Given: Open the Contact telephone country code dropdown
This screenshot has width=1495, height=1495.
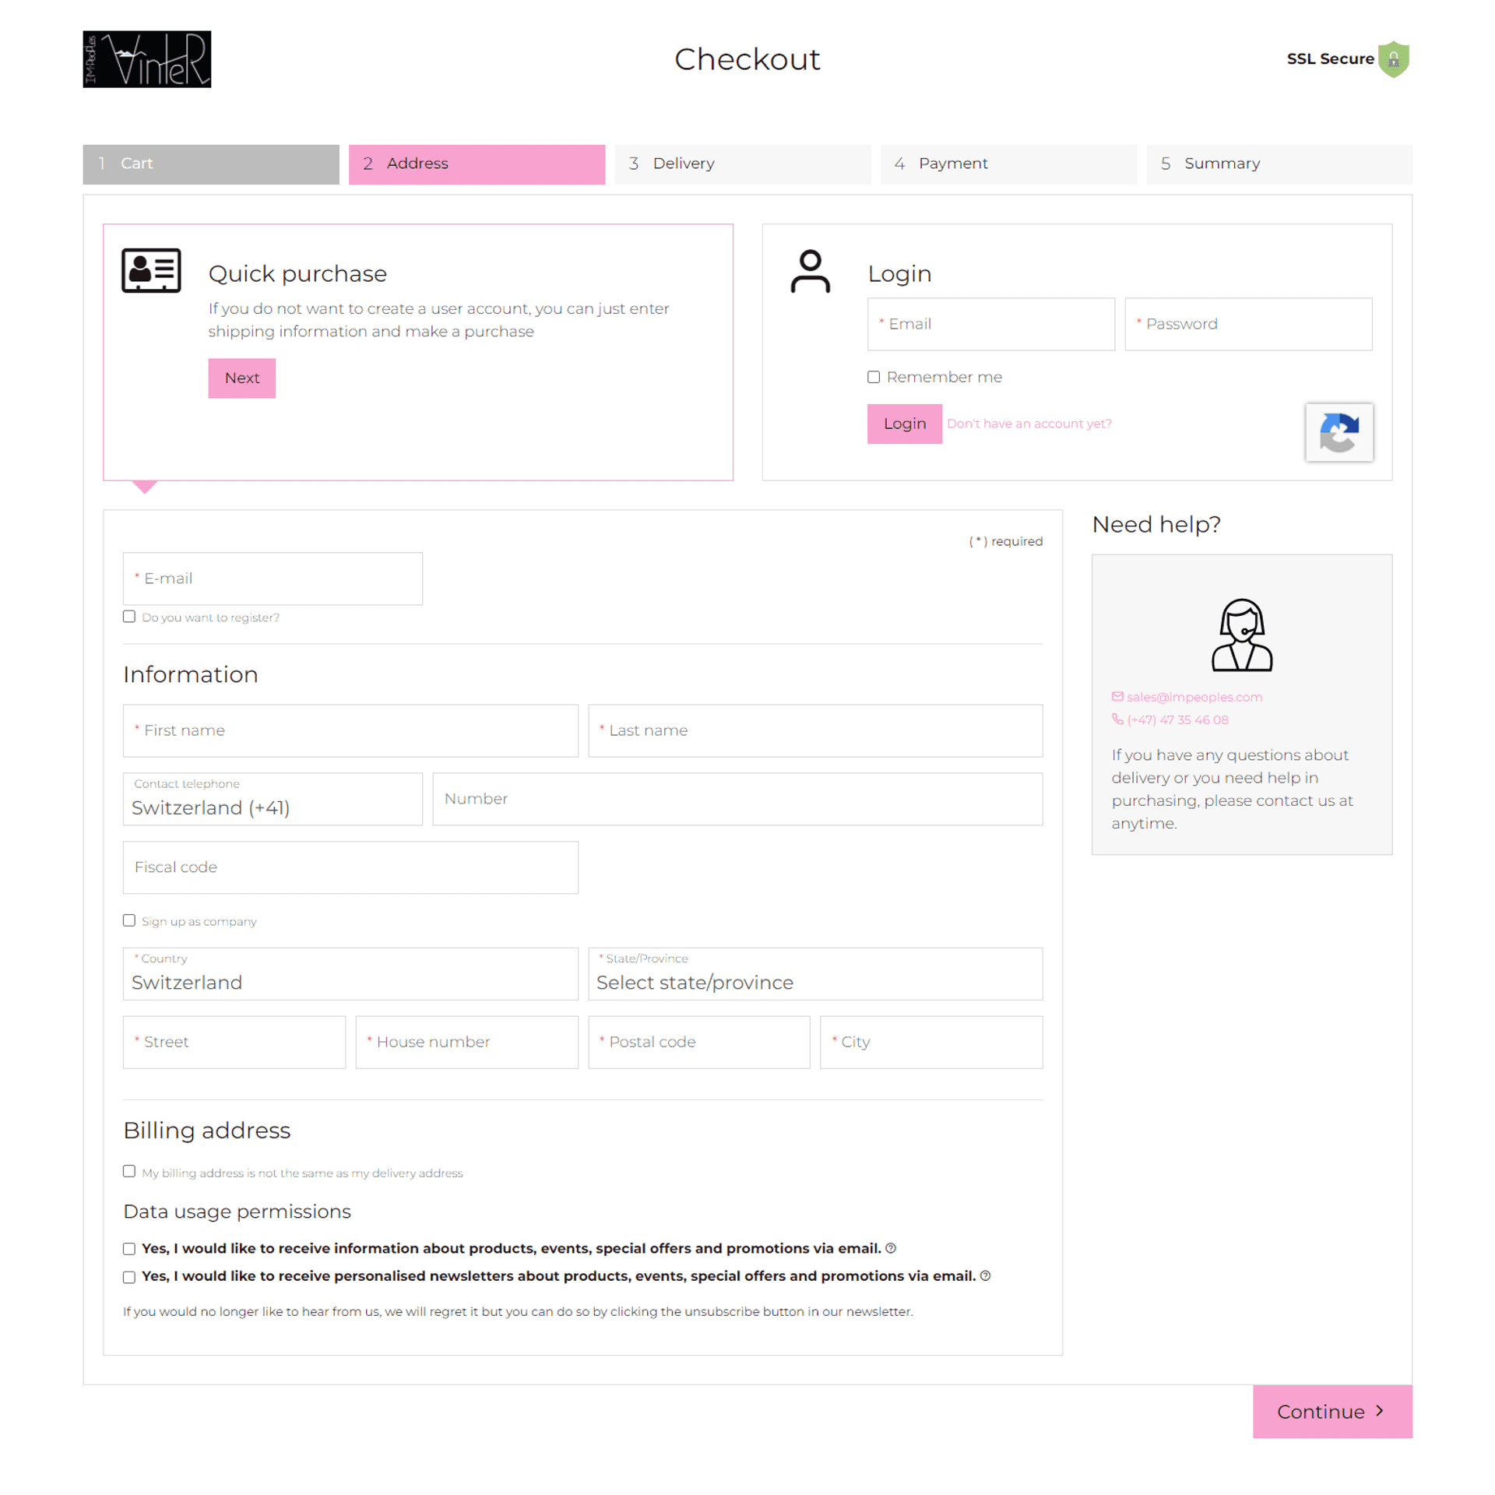Looking at the screenshot, I should (x=273, y=799).
